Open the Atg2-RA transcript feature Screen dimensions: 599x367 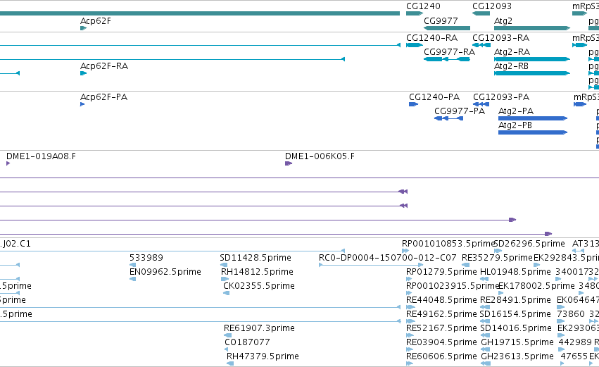coord(532,59)
